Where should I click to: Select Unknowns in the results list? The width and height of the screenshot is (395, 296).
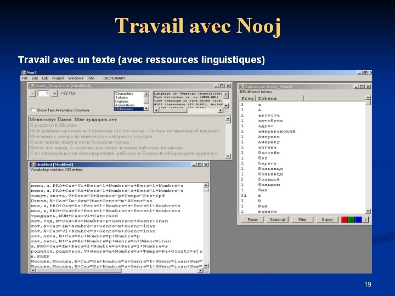coord(129,109)
